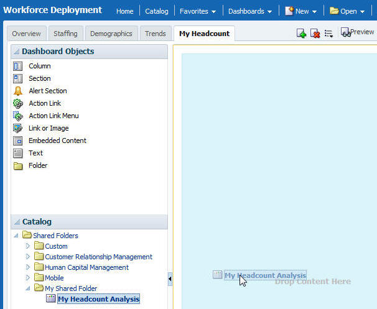The width and height of the screenshot is (377, 309).
Task: Click the My Headcount Analysis analysis icon
Action: (x=51, y=298)
